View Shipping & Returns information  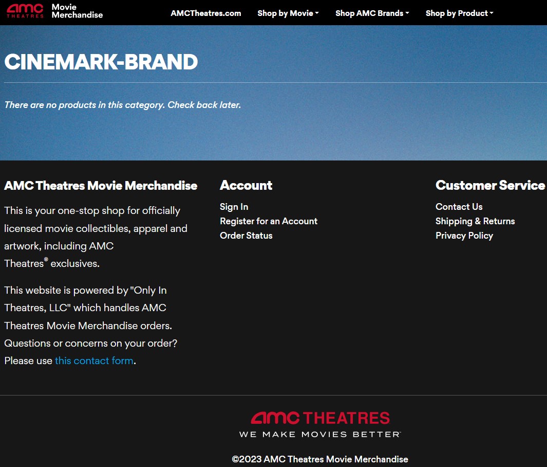(475, 221)
